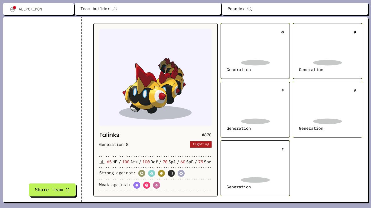Select the empty team slot beside Falinks card

[255, 51]
